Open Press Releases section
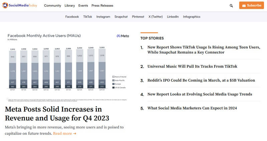267x141 pixels. (x=102, y=6)
